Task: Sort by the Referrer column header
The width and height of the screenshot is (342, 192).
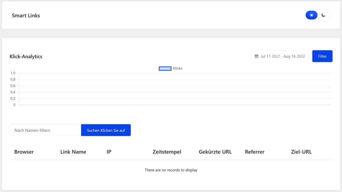Action: click(254, 152)
